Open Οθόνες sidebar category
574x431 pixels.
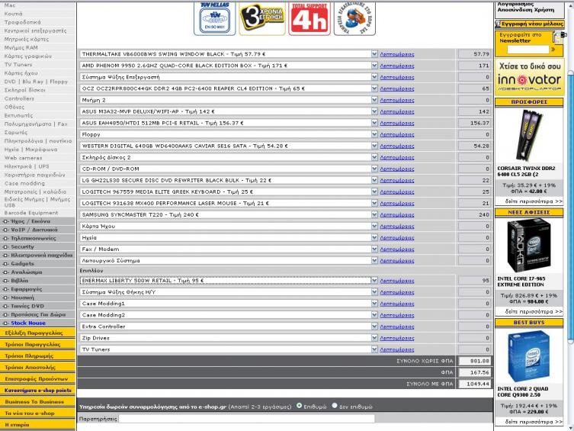tap(14, 107)
